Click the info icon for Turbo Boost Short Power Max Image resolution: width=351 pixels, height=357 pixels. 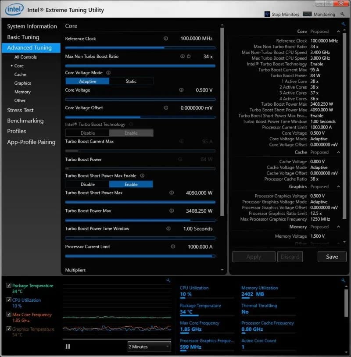pyautogui.click(x=172, y=193)
